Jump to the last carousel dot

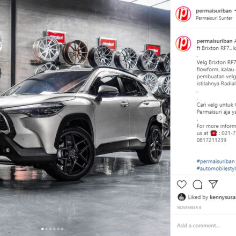point(62,229)
